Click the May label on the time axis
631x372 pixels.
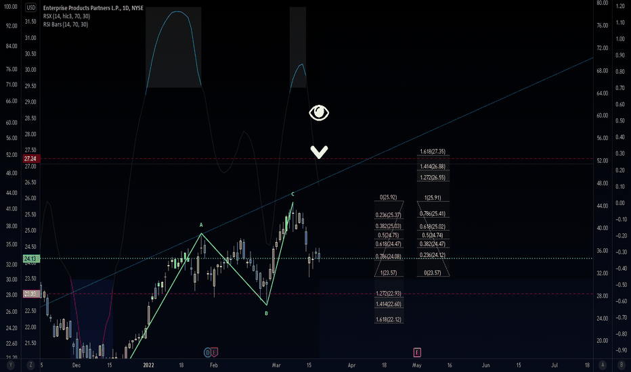click(x=416, y=365)
